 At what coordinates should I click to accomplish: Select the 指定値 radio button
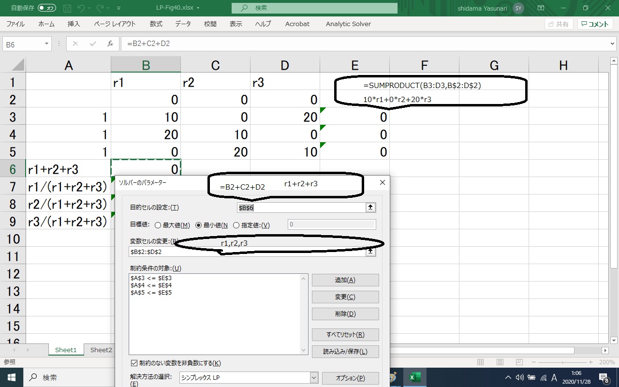tap(236, 225)
